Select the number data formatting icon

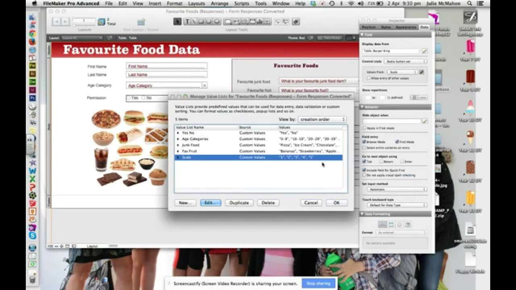[383, 224]
